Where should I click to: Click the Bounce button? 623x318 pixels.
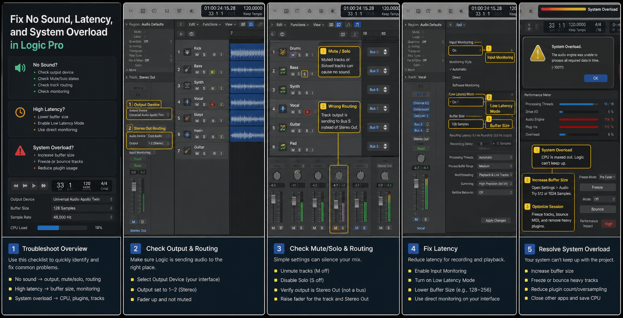[598, 209]
